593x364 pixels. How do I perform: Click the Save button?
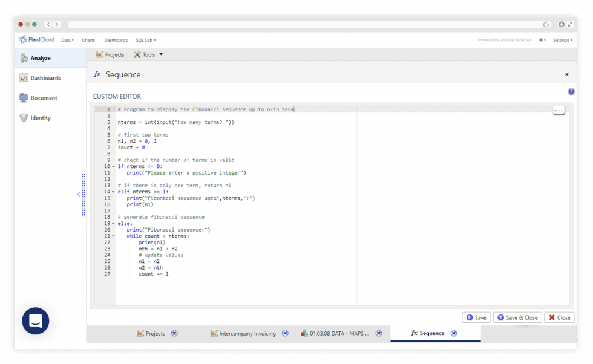pyautogui.click(x=476, y=317)
